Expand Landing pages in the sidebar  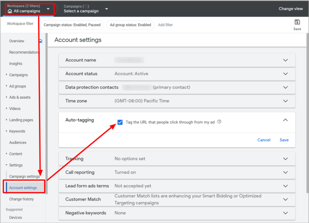(7, 120)
